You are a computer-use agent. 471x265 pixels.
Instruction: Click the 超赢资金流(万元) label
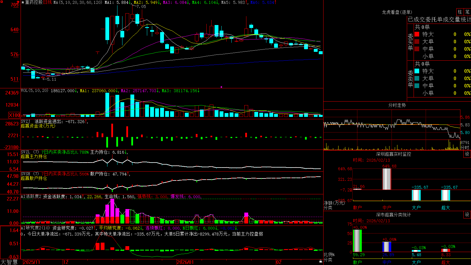point(38,126)
